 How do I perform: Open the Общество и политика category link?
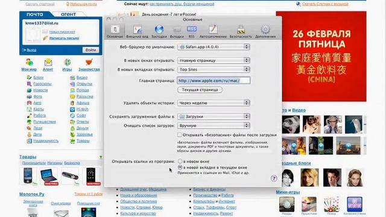138,201
